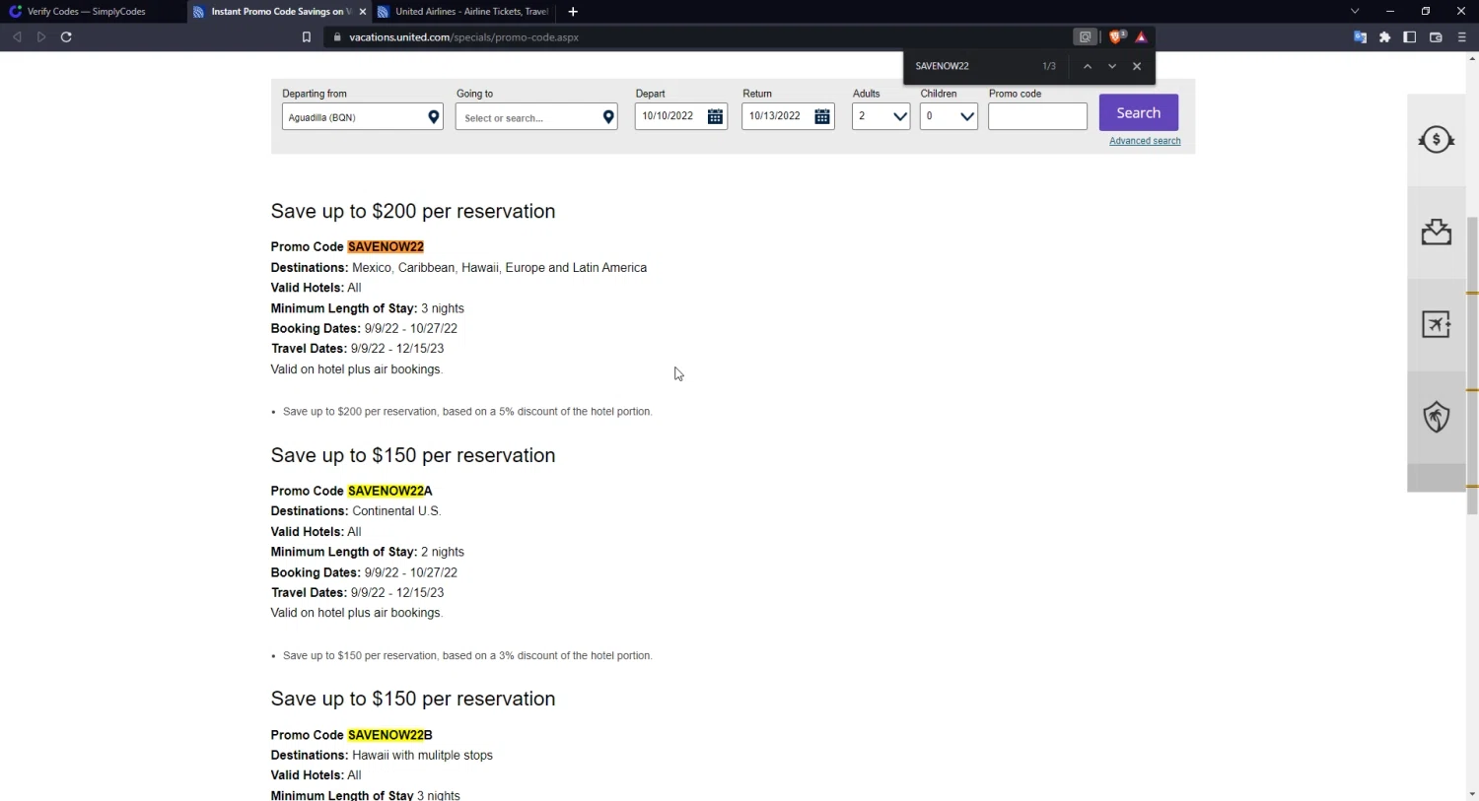This screenshot has height=801, width=1479.
Task: Go to next find match arrow
Action: [1112, 66]
